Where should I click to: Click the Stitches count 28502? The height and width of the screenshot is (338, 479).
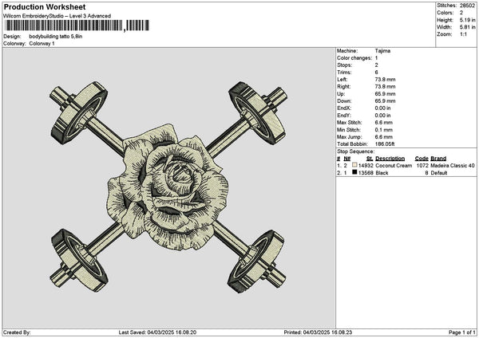(466, 5)
